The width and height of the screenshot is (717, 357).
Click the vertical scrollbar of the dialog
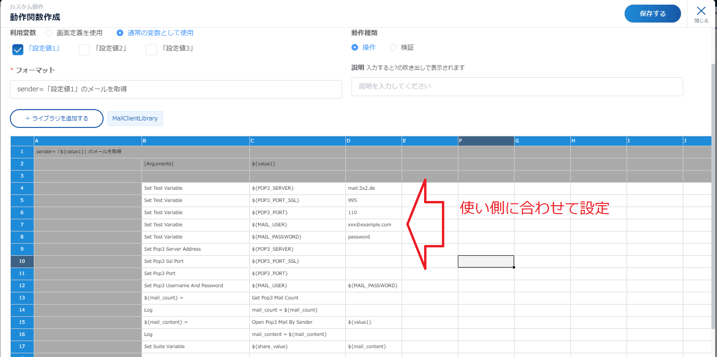click(714, 196)
